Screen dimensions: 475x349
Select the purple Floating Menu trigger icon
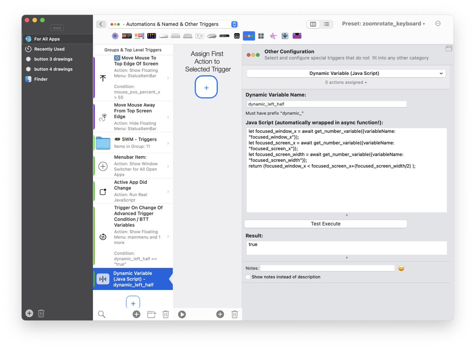click(297, 36)
